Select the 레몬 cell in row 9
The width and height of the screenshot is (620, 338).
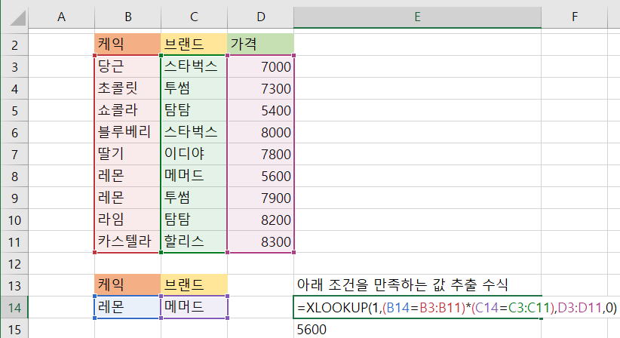click(x=127, y=198)
